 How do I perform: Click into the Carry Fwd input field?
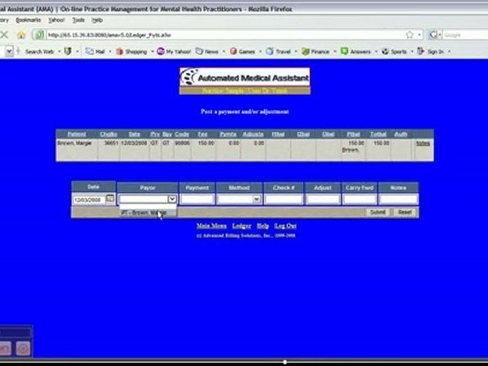pos(359,199)
